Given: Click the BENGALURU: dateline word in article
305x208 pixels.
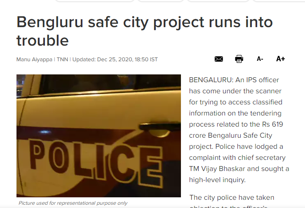Looking at the screenshot, I should (211, 80).
